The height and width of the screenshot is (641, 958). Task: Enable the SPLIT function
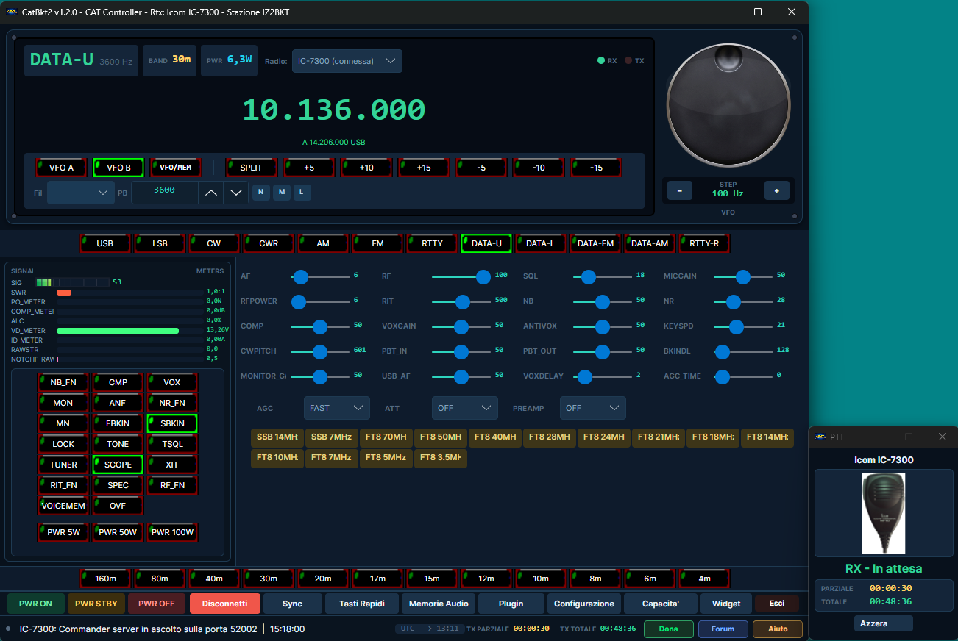click(251, 168)
